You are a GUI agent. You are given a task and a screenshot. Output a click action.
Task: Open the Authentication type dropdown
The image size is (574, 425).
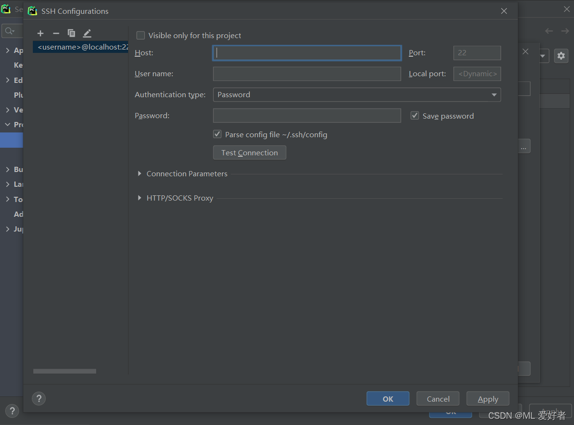pyautogui.click(x=494, y=95)
